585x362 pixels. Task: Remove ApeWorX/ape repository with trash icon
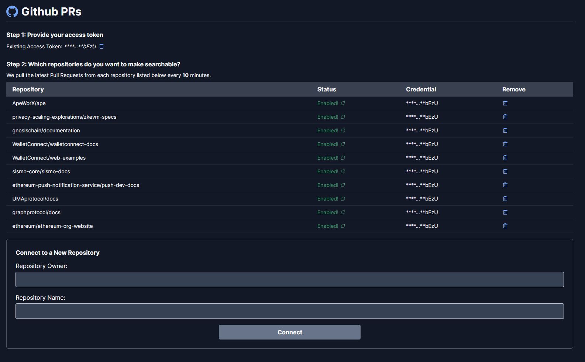[x=505, y=103]
